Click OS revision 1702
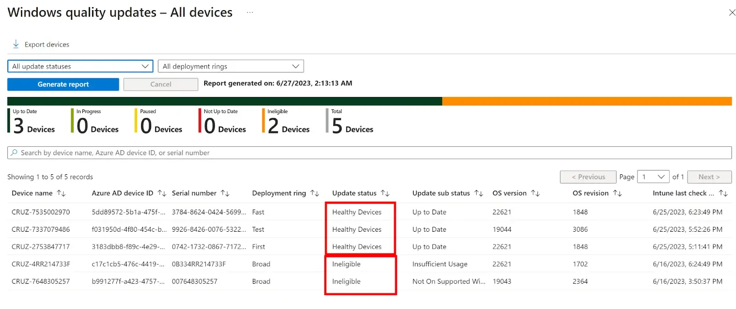Image resolution: width=736 pixels, height=309 pixels. tap(580, 264)
